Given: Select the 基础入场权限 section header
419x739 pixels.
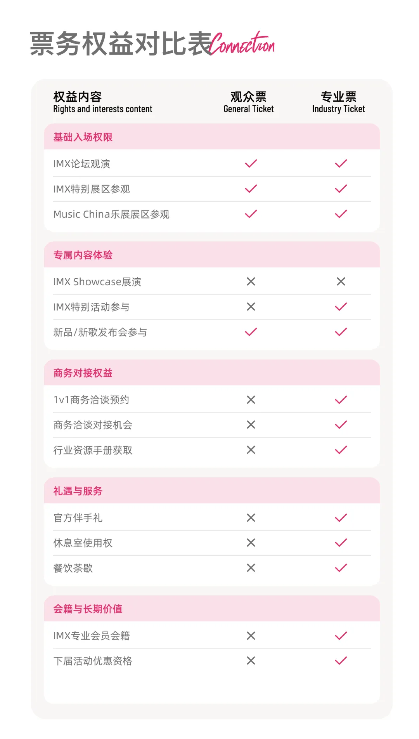Looking at the screenshot, I should (x=83, y=137).
